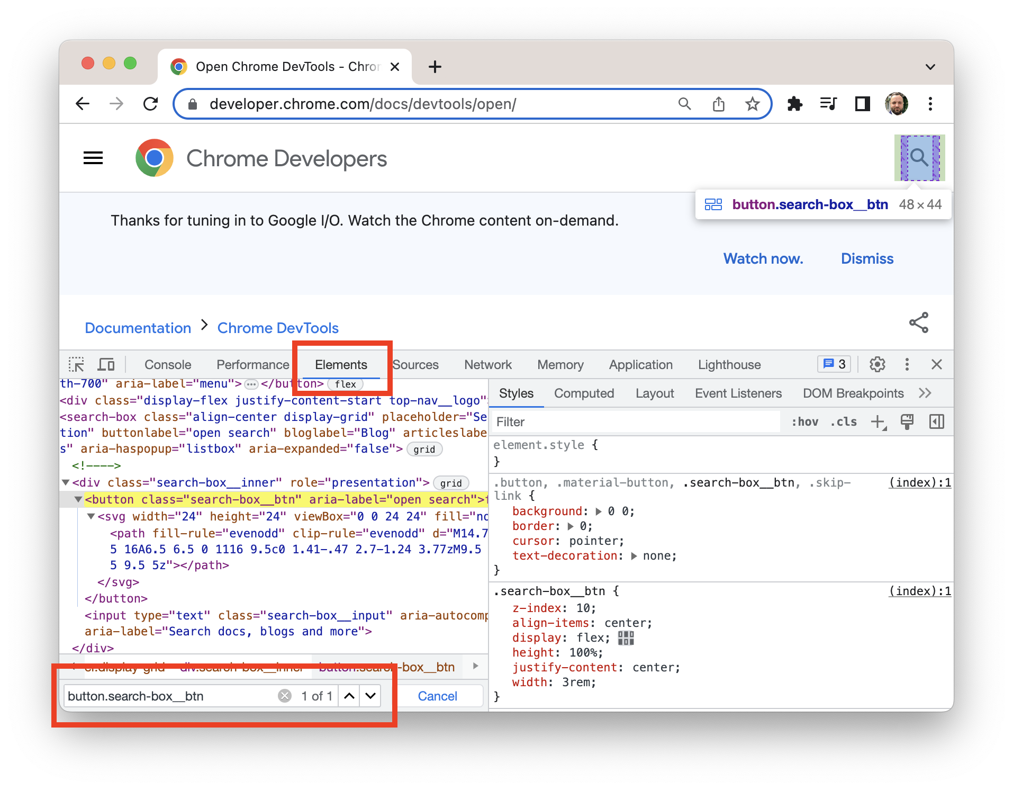
Task: Switch to the Console tab
Action: pyautogui.click(x=168, y=364)
